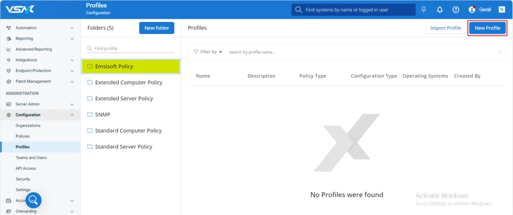The height and width of the screenshot is (215, 513).
Task: Expand the Automation menu chevron
Action: pyautogui.click(x=72, y=28)
